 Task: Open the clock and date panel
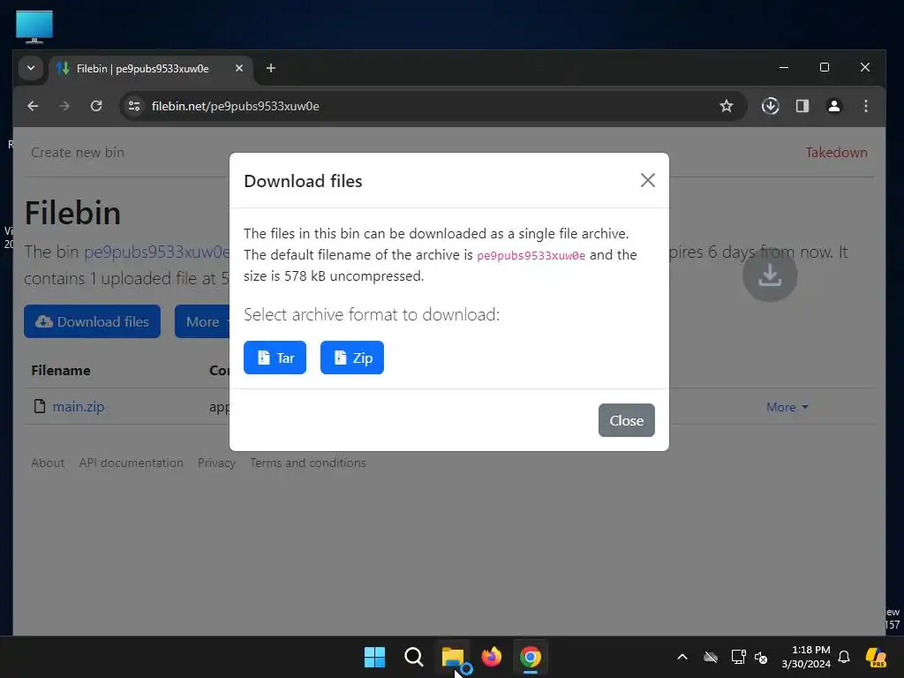pyautogui.click(x=806, y=657)
